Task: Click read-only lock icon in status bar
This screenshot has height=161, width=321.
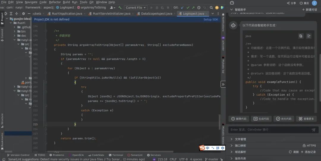Action: click(221, 159)
